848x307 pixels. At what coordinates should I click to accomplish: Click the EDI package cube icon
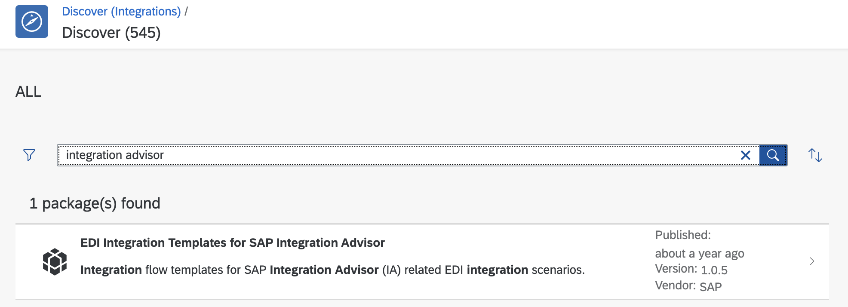click(55, 261)
